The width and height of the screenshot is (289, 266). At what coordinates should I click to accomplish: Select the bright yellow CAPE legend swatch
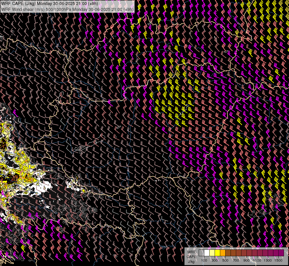coord(218,253)
